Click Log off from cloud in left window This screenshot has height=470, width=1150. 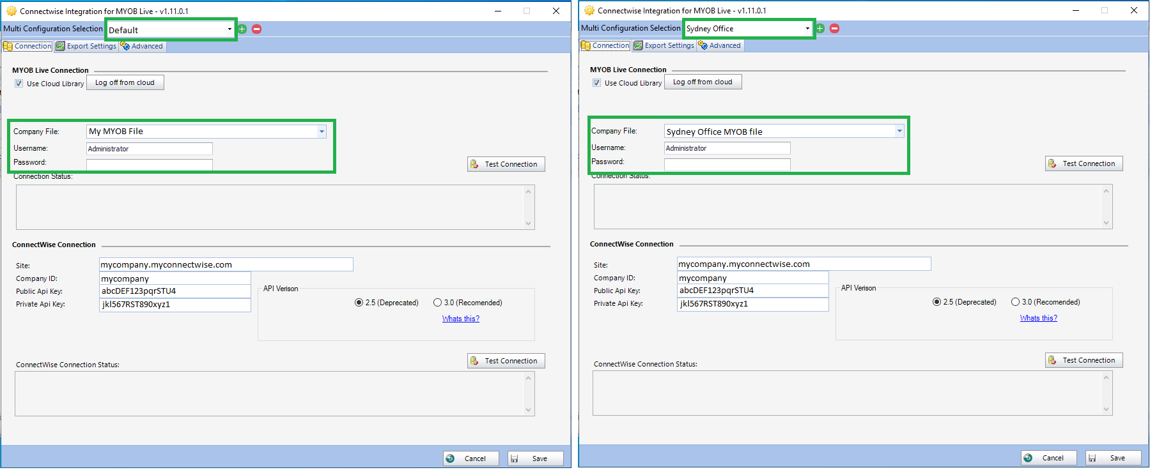[x=125, y=82]
